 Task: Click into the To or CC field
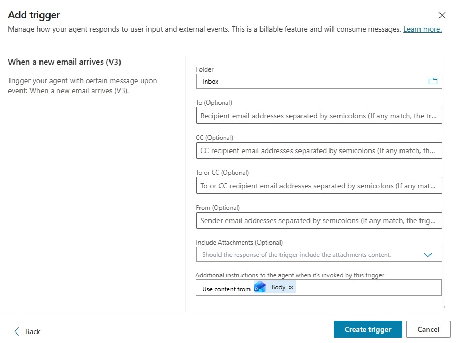click(x=318, y=186)
